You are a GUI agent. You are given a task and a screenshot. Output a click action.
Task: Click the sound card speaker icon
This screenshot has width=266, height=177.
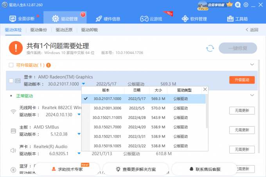13,150
